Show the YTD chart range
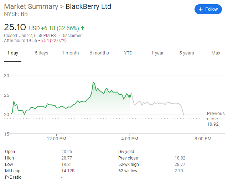This screenshot has height=183, width=228. coord(128,53)
